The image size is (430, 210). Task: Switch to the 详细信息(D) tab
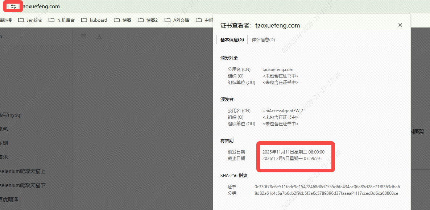[263, 40]
